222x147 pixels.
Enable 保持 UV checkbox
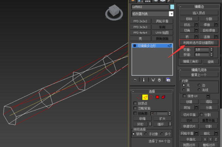click(x=184, y=96)
